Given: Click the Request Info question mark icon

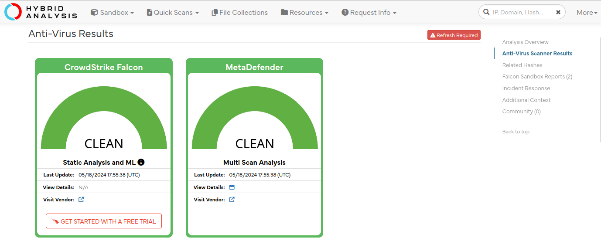Looking at the screenshot, I should coord(345,13).
